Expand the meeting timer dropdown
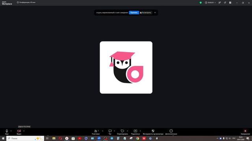The height and width of the screenshot is (141, 252). click(x=215, y=3)
